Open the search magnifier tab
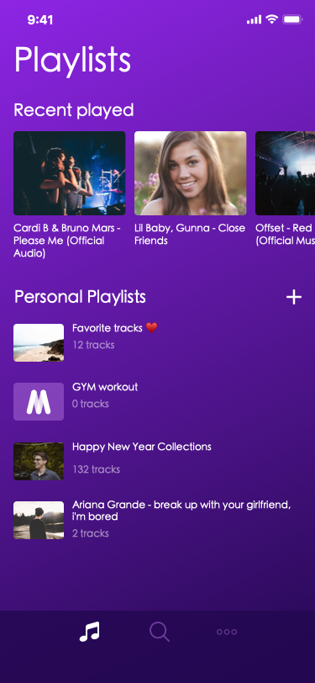This screenshot has height=683, width=315. [160, 631]
